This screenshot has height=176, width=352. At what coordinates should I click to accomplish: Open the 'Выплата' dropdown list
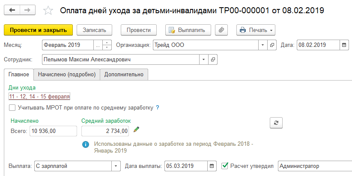(x=116, y=166)
